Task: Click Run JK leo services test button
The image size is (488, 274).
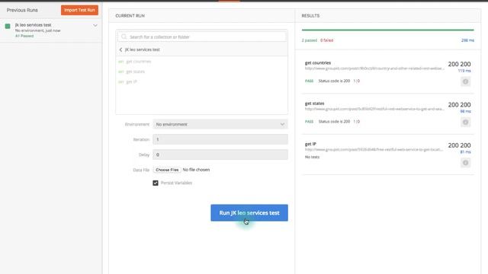Action: [249, 213]
